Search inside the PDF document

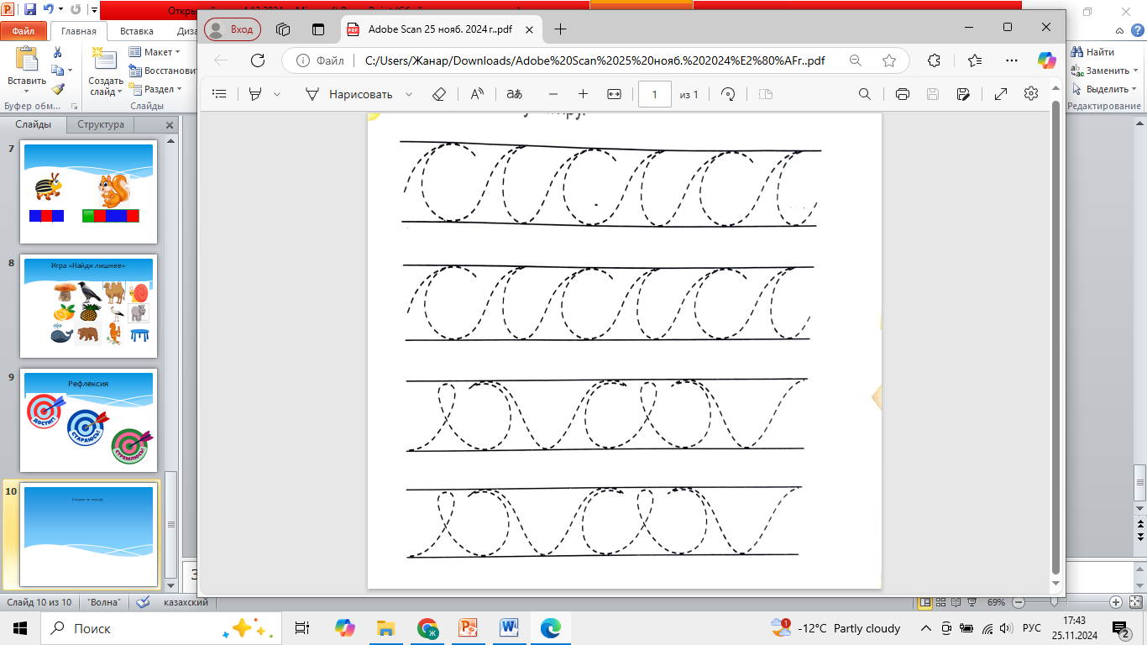tap(865, 94)
